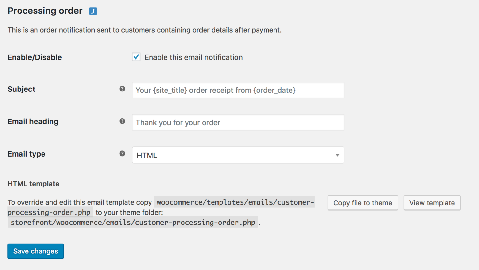Select the help icon beside Email heading label
Screen dimensions: 479x270
coord(122,121)
